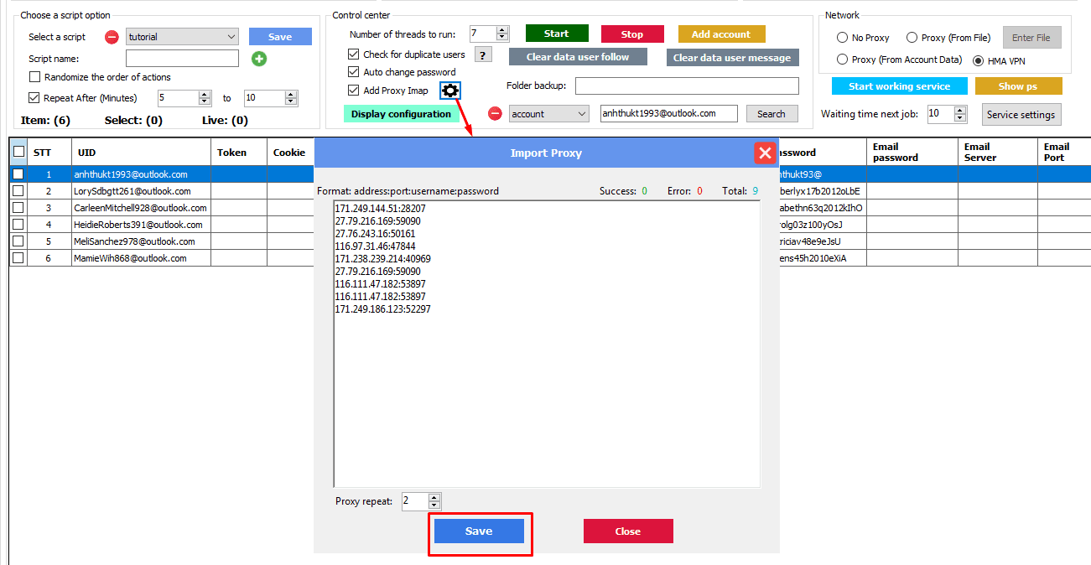Select the No Proxy radio option
Image resolution: width=1091 pixels, height=565 pixels.
[x=843, y=38]
